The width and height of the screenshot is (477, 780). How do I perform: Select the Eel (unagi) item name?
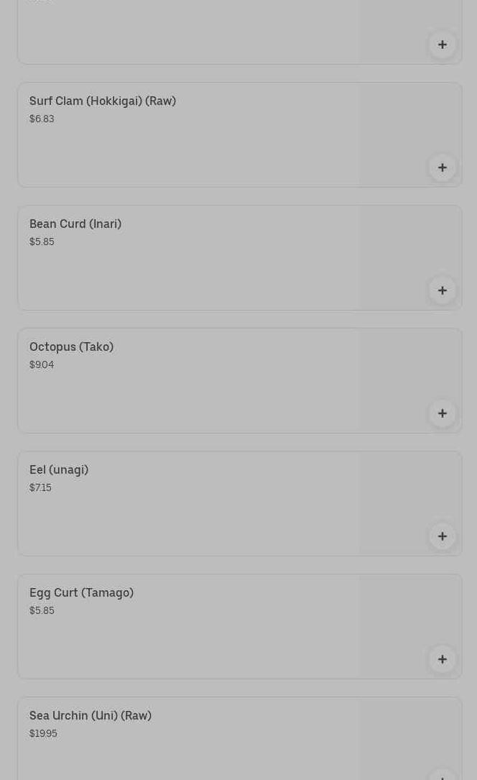[x=59, y=469]
